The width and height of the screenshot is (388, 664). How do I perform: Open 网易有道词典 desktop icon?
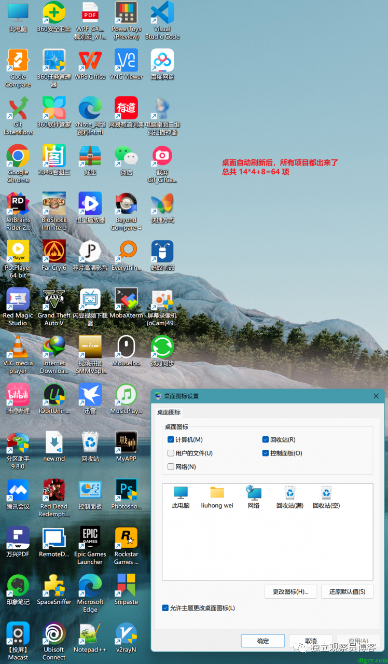coord(126,113)
